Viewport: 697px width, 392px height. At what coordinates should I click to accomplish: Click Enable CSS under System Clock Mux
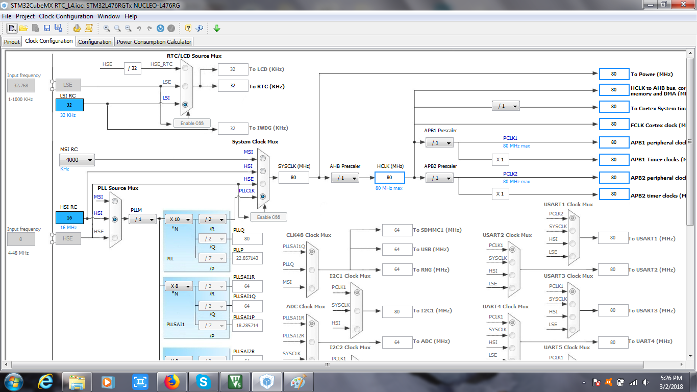coord(268,217)
